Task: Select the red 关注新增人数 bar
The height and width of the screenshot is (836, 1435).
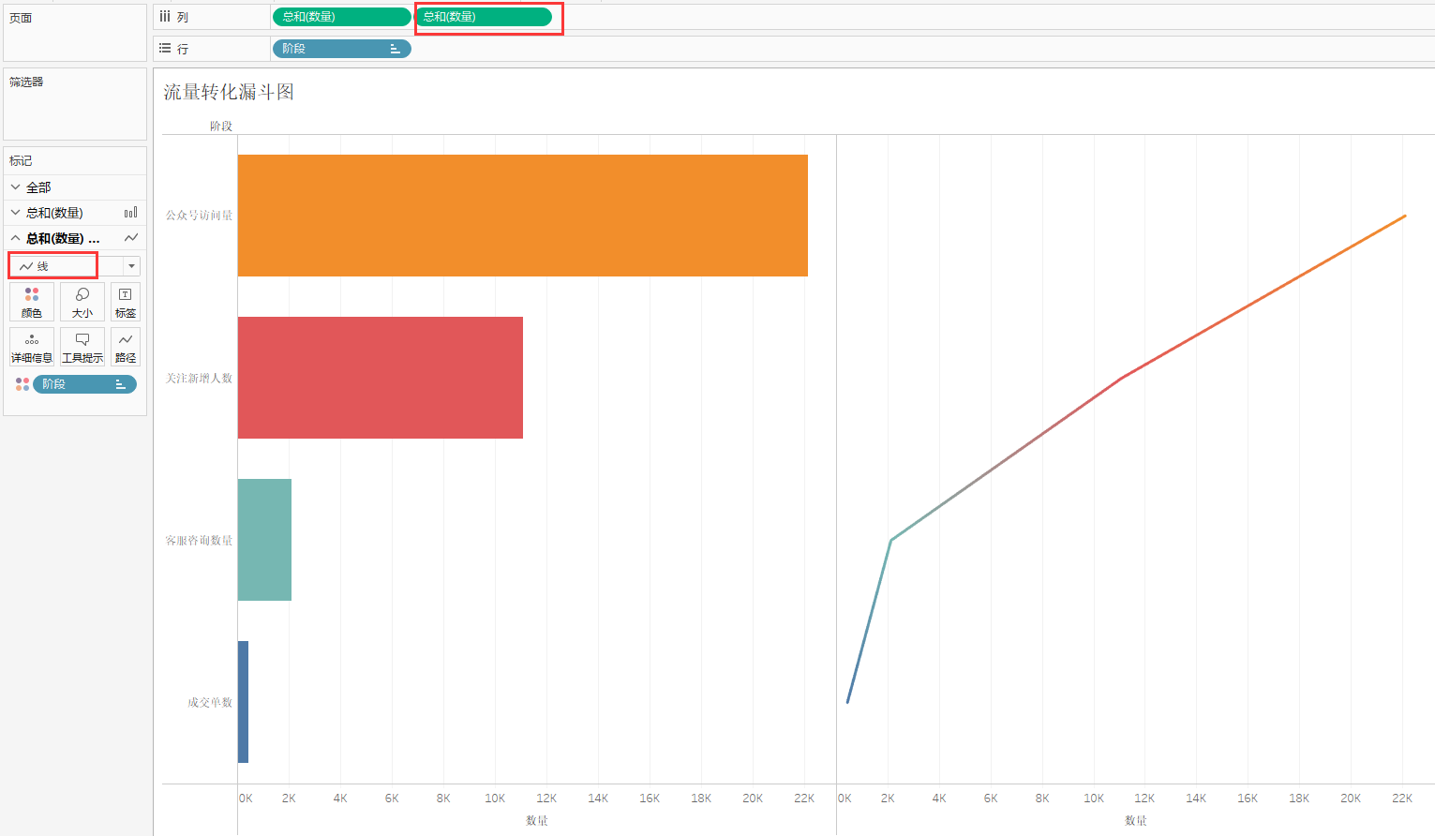Action: (381, 378)
